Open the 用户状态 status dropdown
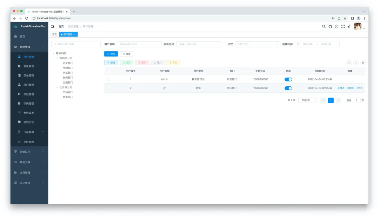379x218 pixels. 258,44
